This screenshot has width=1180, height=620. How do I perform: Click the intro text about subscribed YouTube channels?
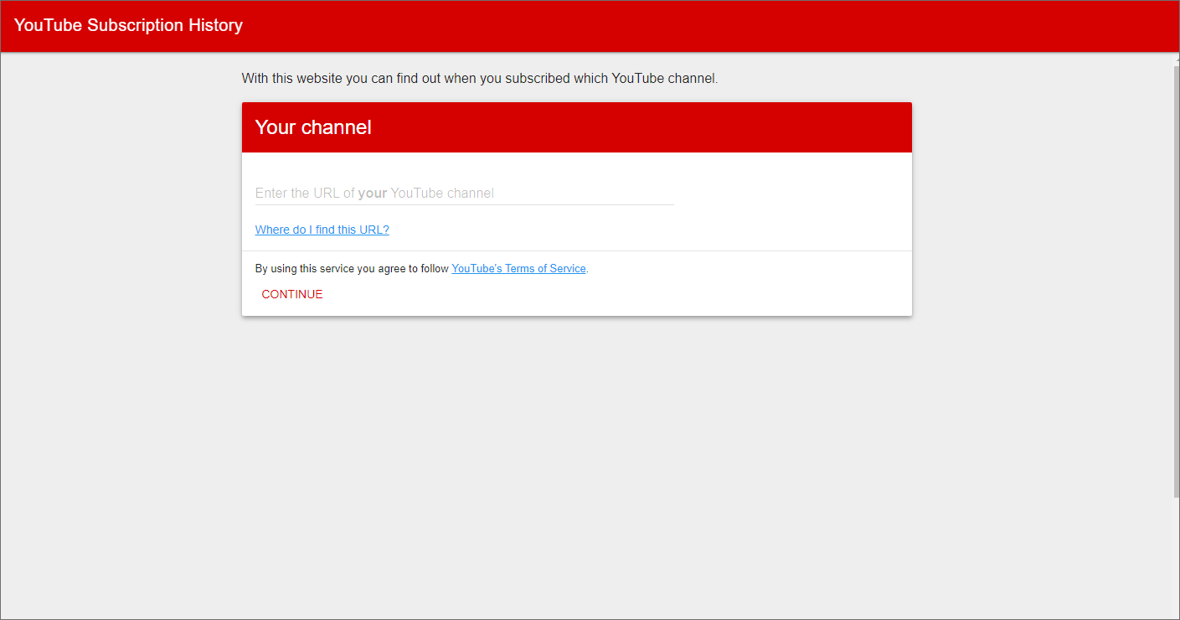coord(480,79)
